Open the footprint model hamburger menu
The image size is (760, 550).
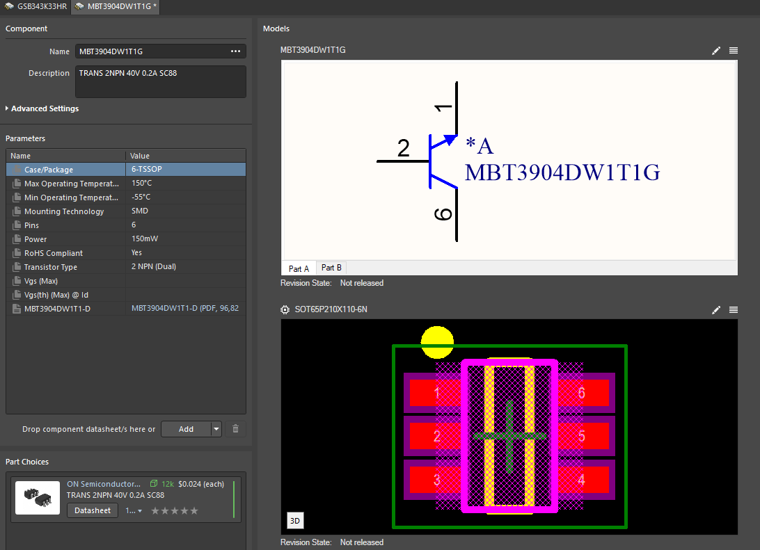[733, 309]
